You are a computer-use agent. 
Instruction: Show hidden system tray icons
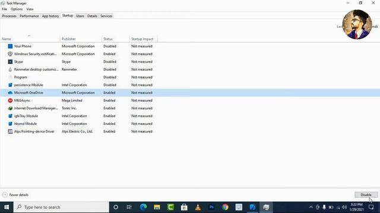(x=311, y=207)
